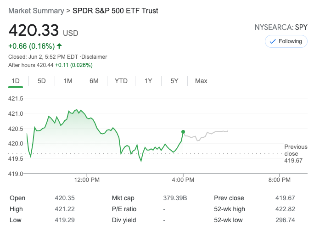Switch chart to 1Y range
The image size is (314, 231).
(148, 81)
